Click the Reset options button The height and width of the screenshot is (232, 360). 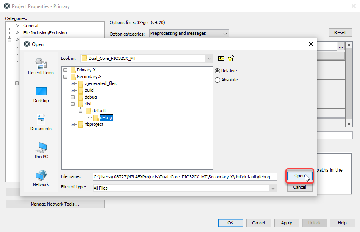pos(340,32)
